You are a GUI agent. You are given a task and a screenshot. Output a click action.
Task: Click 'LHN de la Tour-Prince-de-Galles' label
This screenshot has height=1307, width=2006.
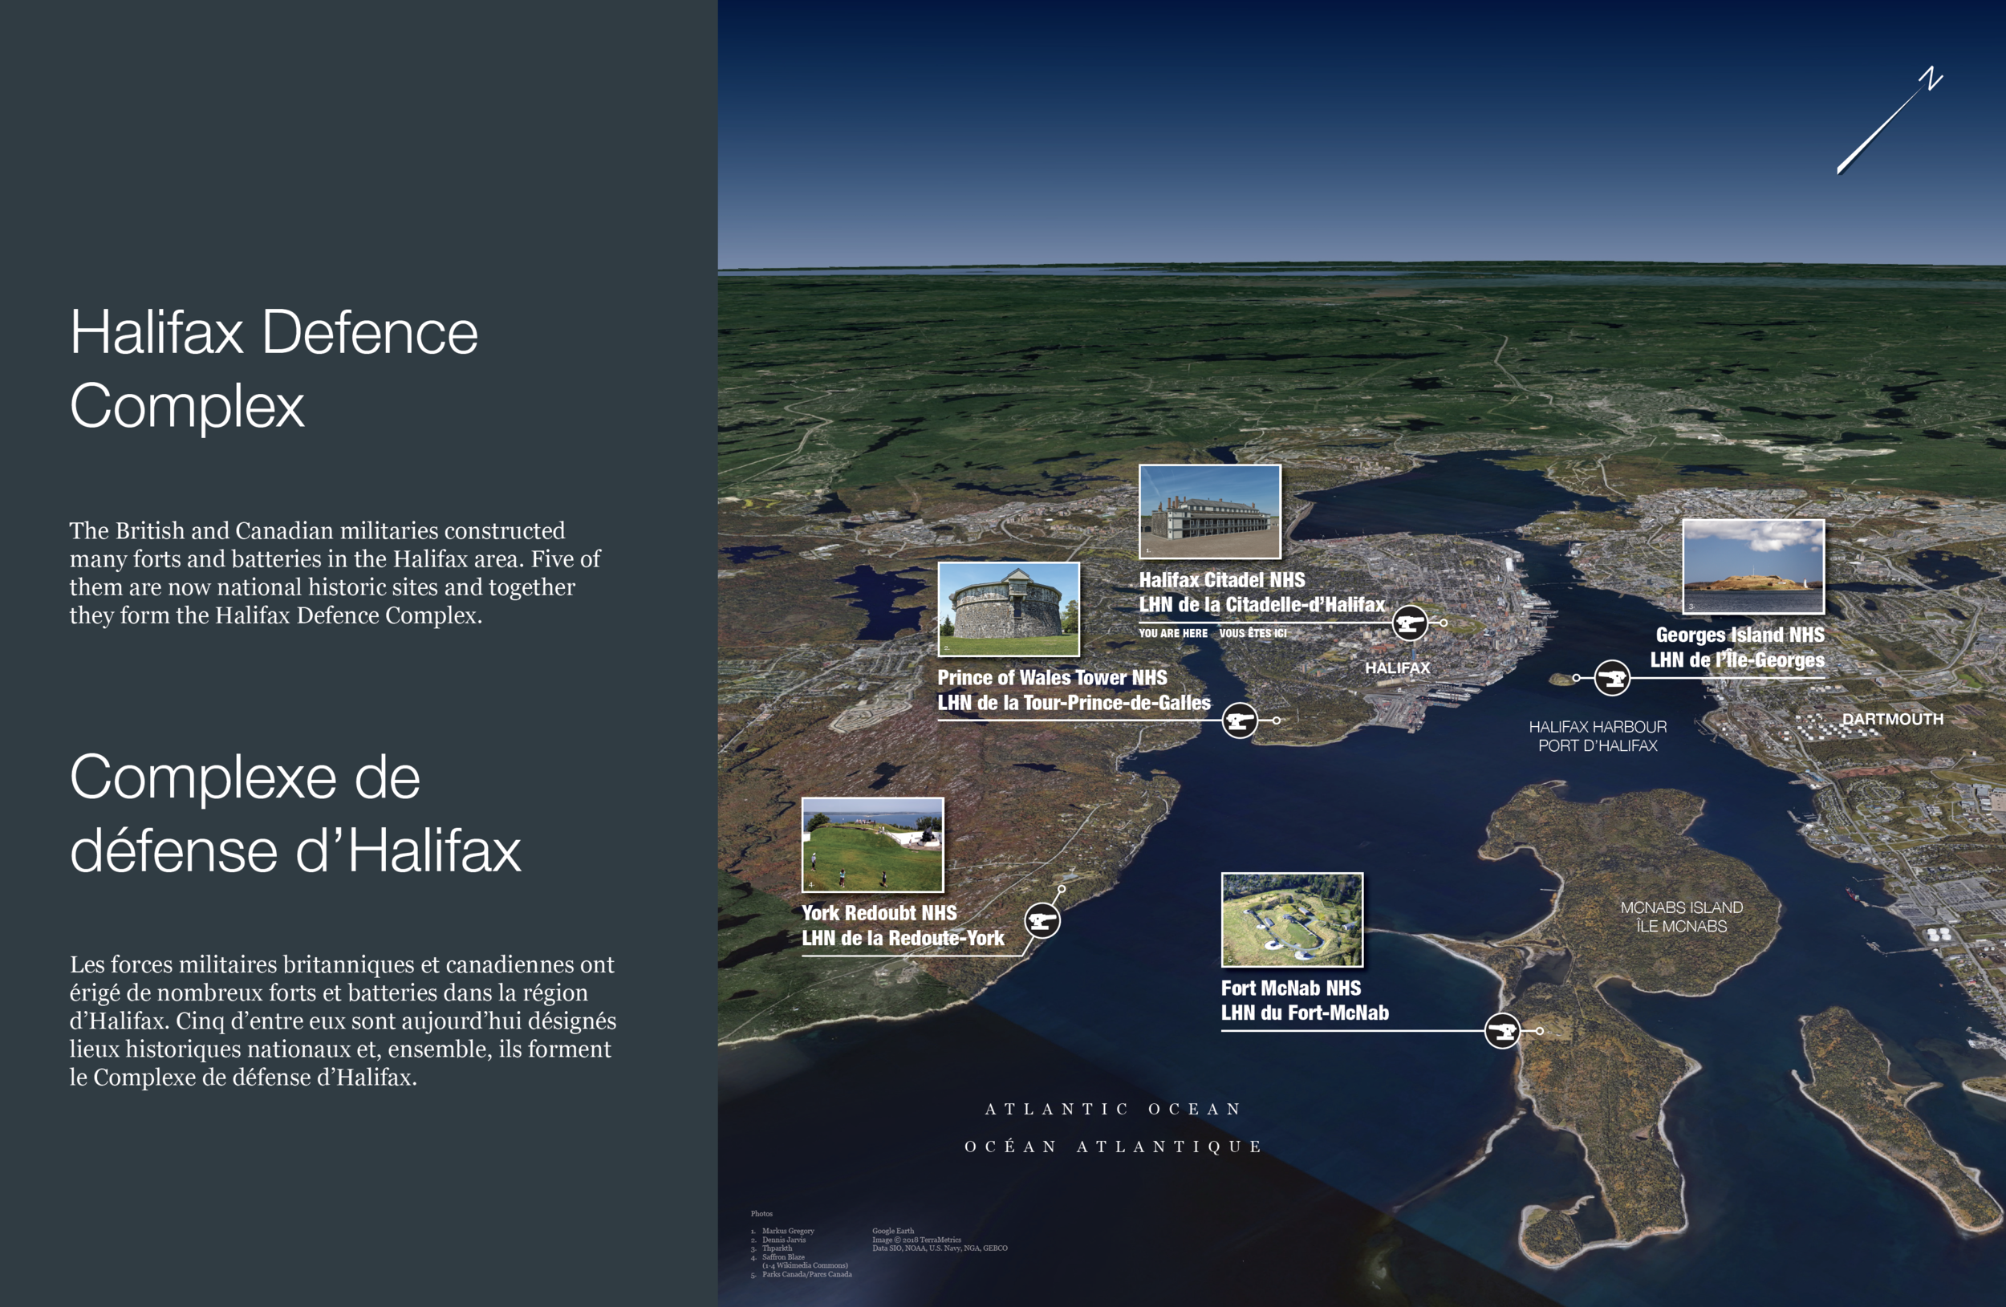[1074, 703]
